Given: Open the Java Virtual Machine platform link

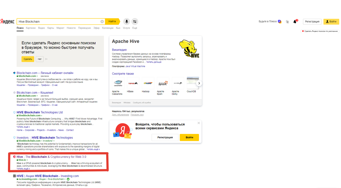Looking at the screenshot, I should click(135, 66).
